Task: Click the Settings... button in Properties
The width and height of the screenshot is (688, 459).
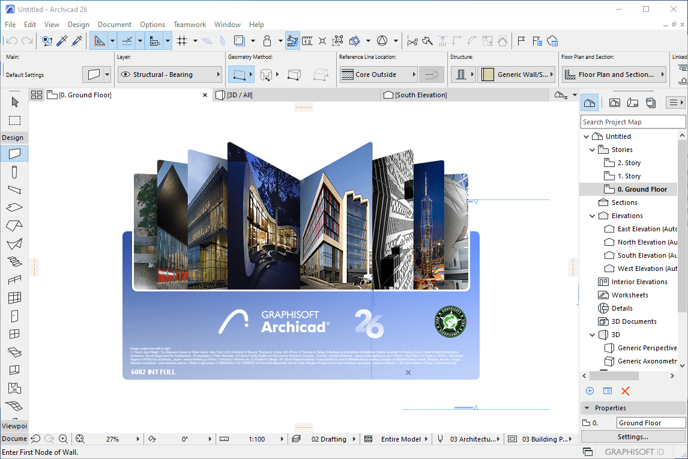Action: click(x=633, y=437)
